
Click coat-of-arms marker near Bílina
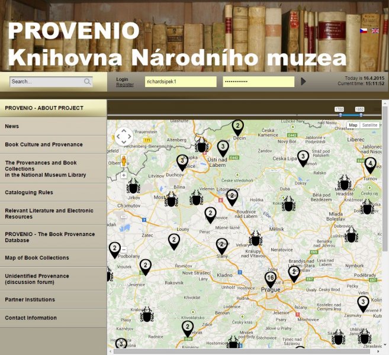(196, 198)
